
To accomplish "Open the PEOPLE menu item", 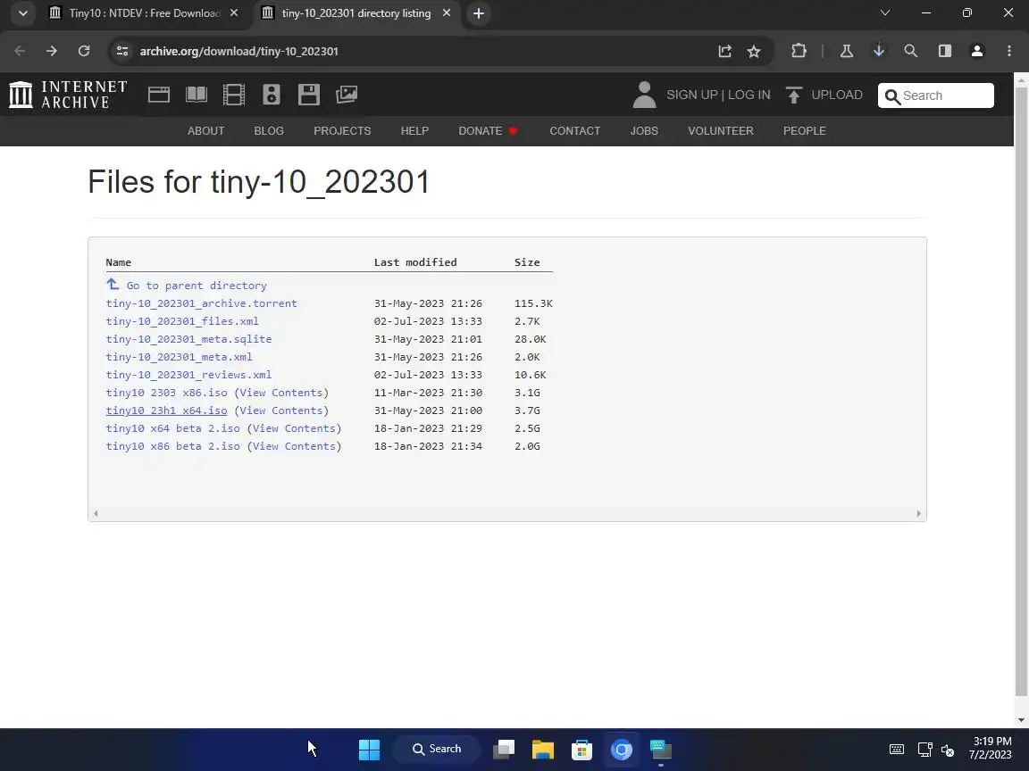I will (x=805, y=131).
